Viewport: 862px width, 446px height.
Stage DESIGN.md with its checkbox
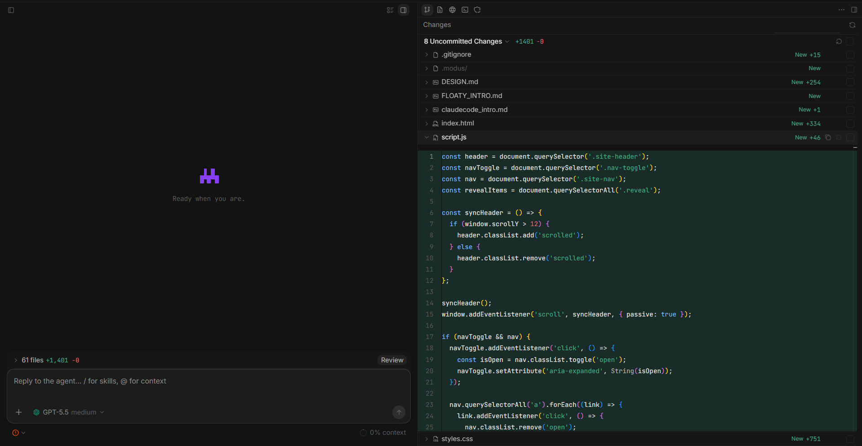[850, 82]
